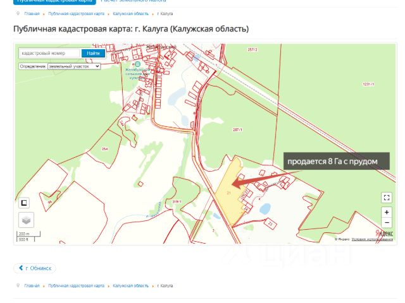Screen dimensions: 405x303
Task: Click г. Калуга in the bottom breadcrumb
Action: (x=165, y=286)
